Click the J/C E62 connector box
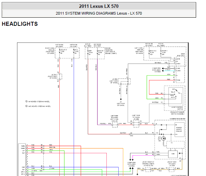Viewport: 206px width, 176px height. [124, 82]
